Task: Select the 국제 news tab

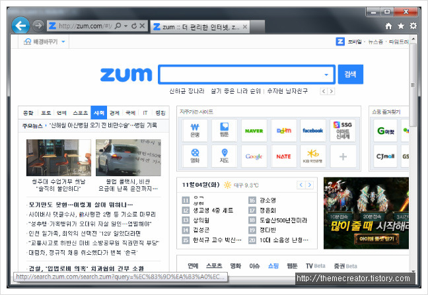Action: pos(131,113)
